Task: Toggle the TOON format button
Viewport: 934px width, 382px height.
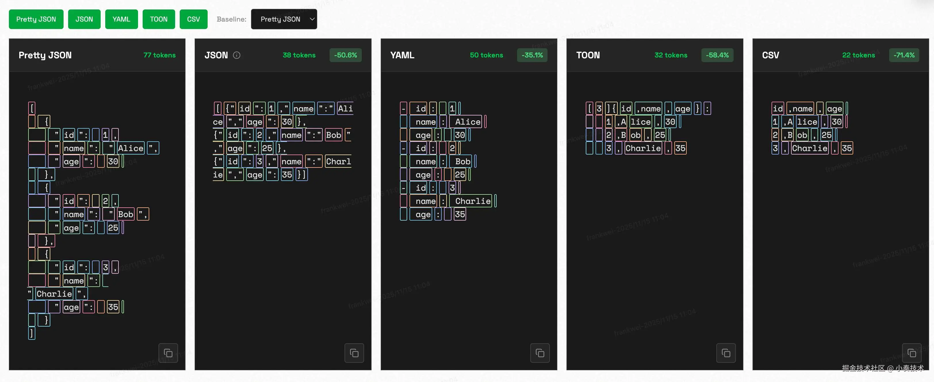Action: (158, 19)
